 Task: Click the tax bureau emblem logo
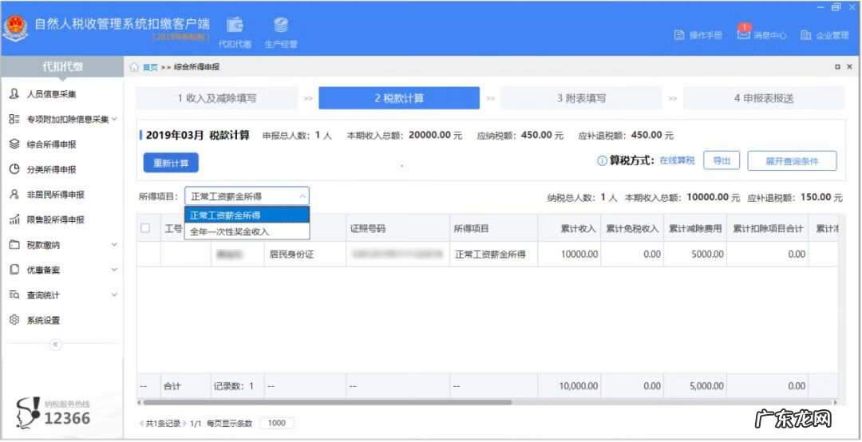(15, 30)
